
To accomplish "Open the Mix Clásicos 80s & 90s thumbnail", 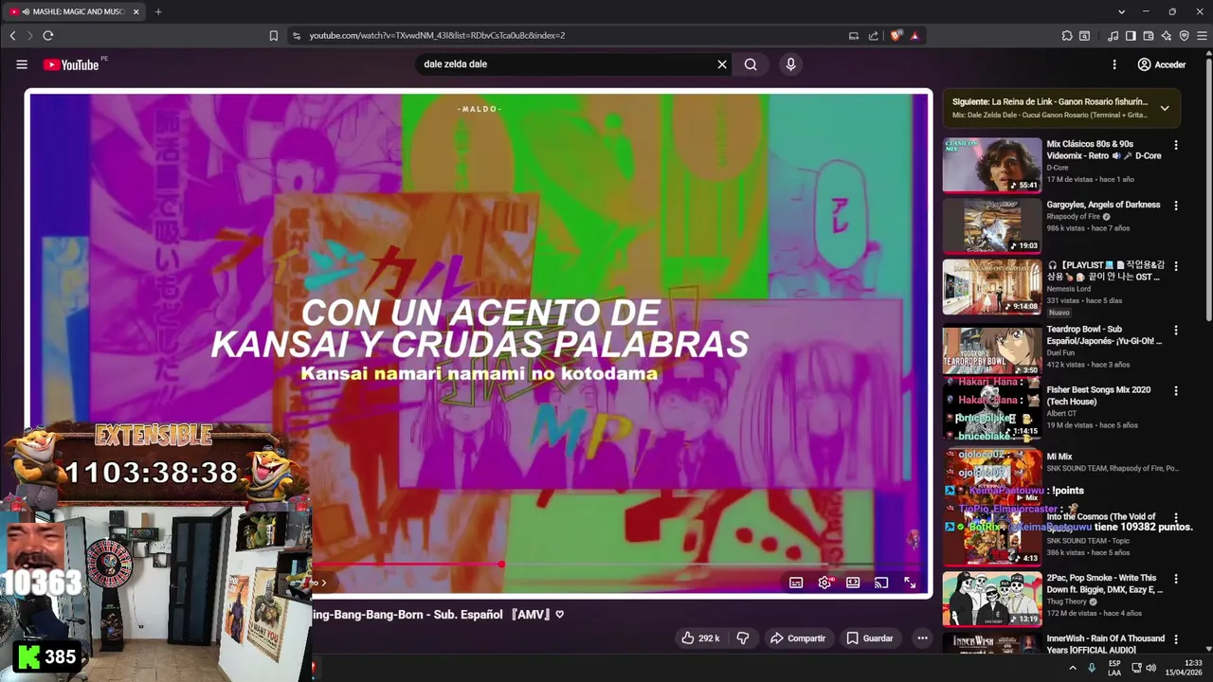I will pos(991,165).
